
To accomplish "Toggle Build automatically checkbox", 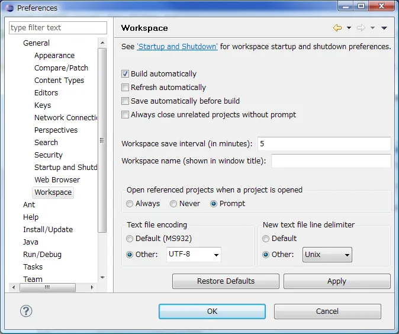I will click(x=125, y=74).
